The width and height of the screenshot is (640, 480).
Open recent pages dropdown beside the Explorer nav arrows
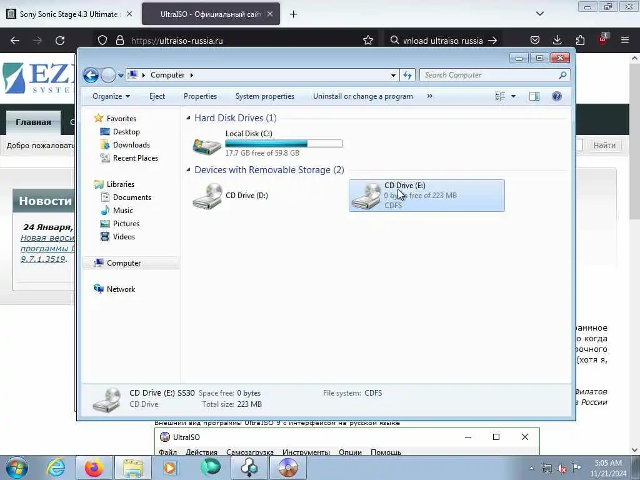point(121,76)
